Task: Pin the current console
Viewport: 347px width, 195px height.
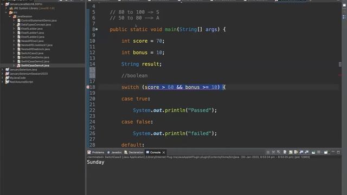Action: (313, 152)
